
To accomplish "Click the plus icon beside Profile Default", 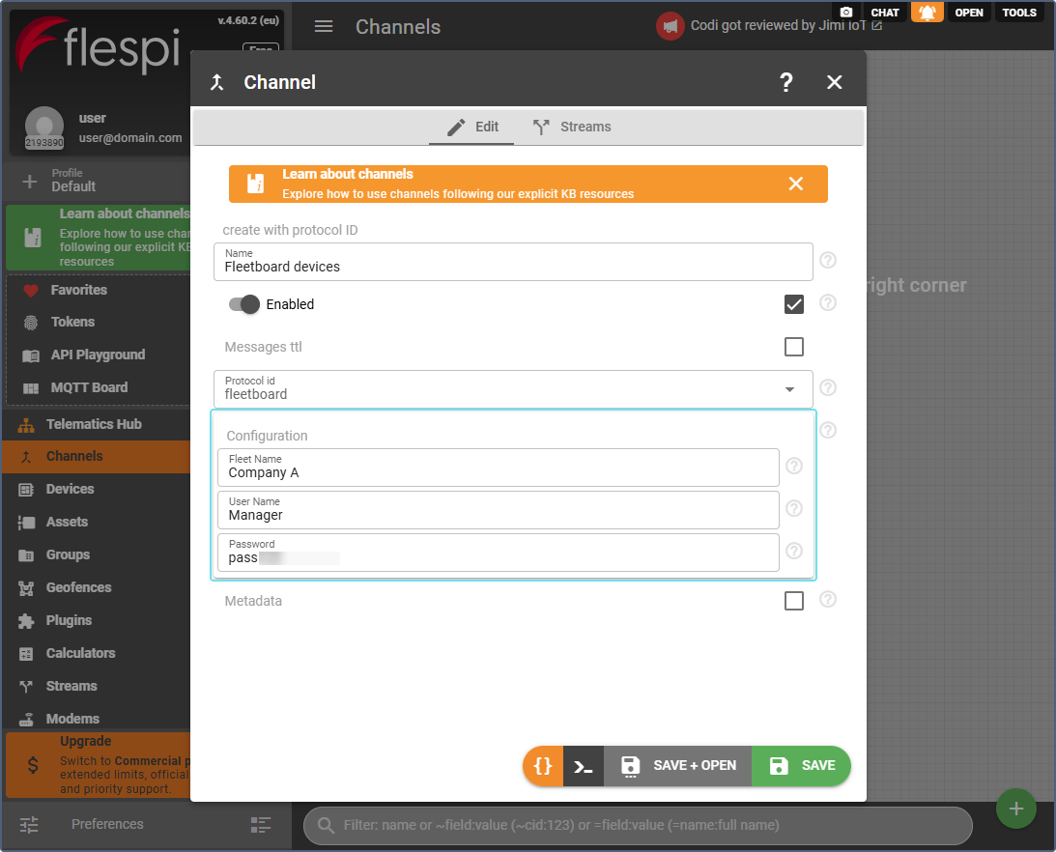I will click(x=30, y=182).
